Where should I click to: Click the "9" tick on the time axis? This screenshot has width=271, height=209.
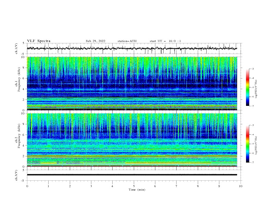point(219,186)
